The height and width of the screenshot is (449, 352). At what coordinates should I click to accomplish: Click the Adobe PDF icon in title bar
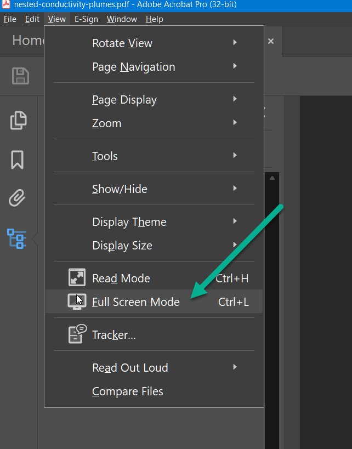point(6,4)
